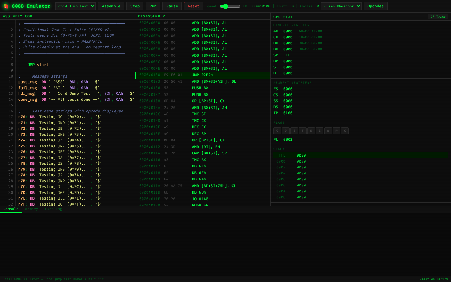Click code line n7A Testing JP

(x=60, y=175)
